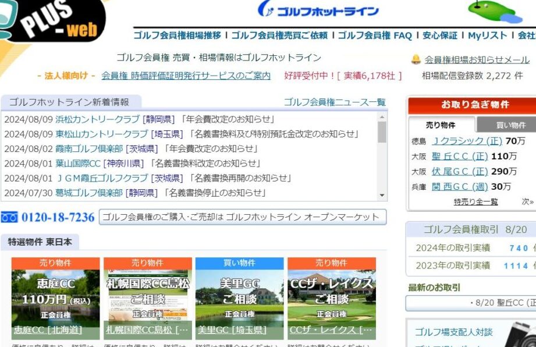Screen dimensions: 536x347
Task: Open ゴルフ会員権 FAQ menu item
Action: point(375,36)
